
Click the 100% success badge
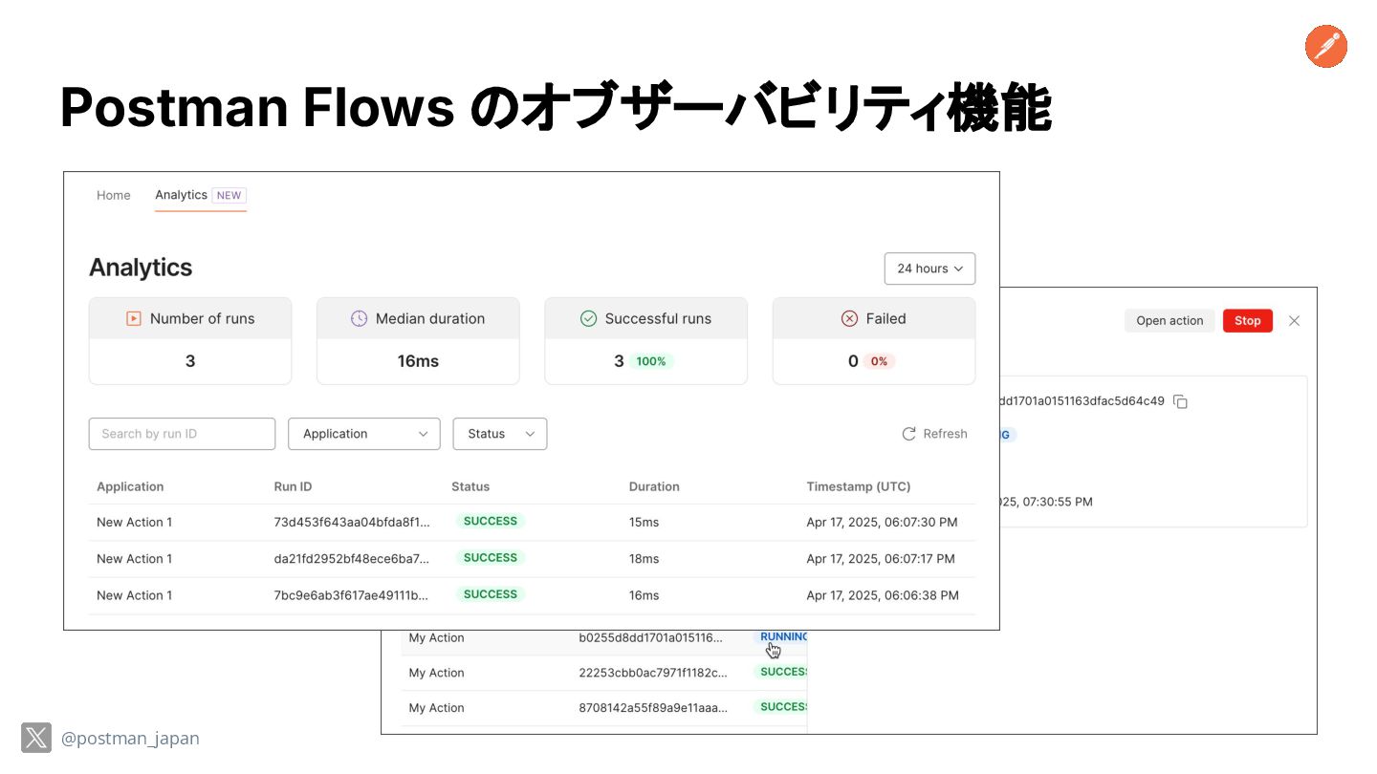tap(651, 361)
